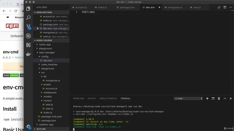The width and height of the screenshot is (234, 131).
Task: Switch to the account.js editor tab
Action: click(x=81, y=7)
